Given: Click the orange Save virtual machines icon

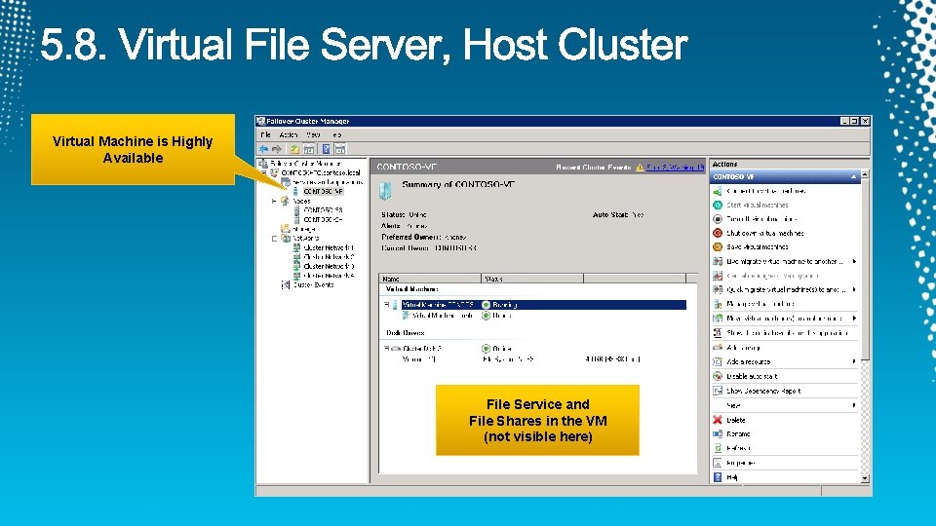Looking at the screenshot, I should [718, 246].
